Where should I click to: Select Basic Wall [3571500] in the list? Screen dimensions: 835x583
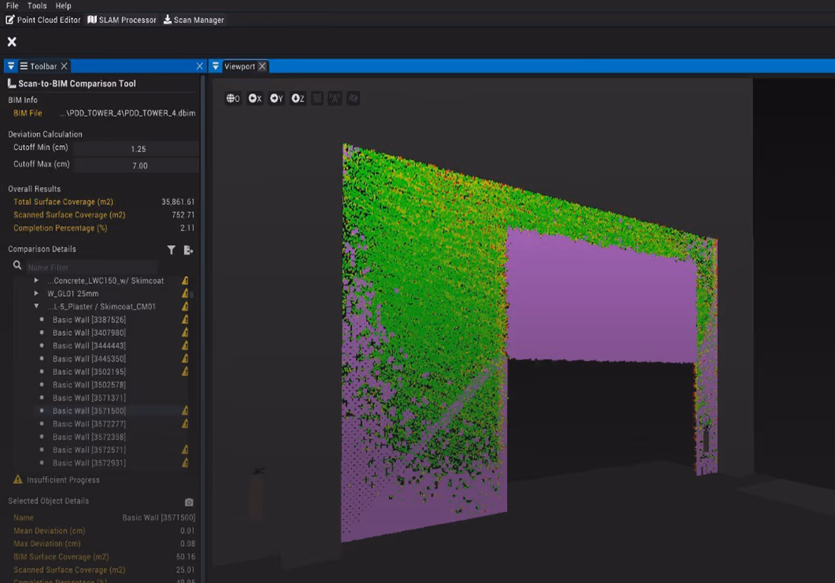(x=88, y=411)
